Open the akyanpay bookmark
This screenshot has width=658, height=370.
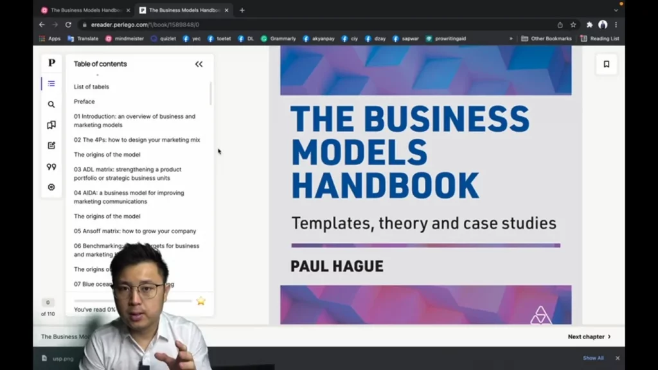[x=319, y=39]
